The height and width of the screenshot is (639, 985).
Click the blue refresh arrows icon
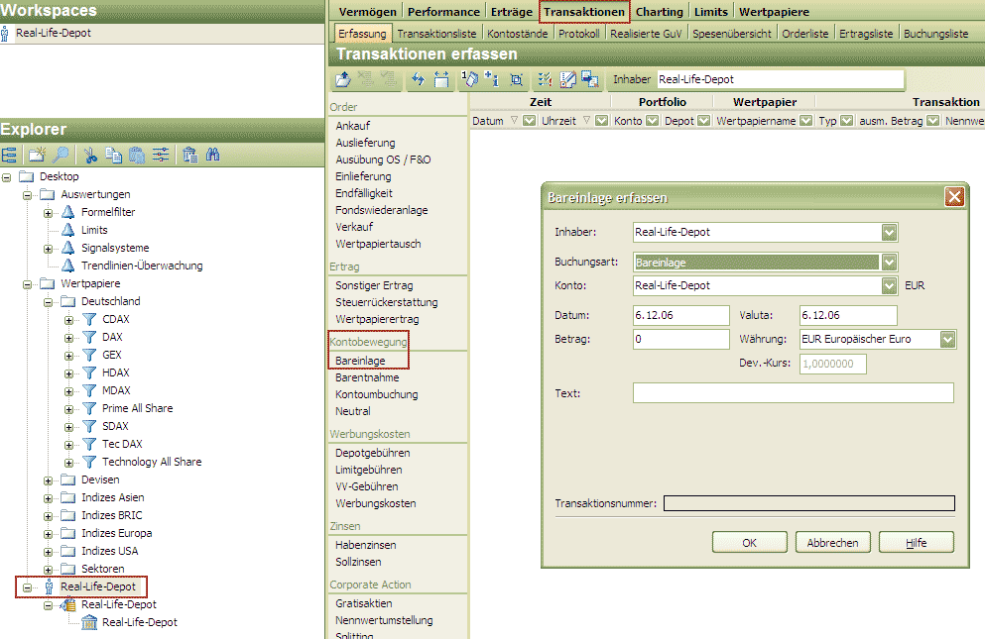click(418, 79)
